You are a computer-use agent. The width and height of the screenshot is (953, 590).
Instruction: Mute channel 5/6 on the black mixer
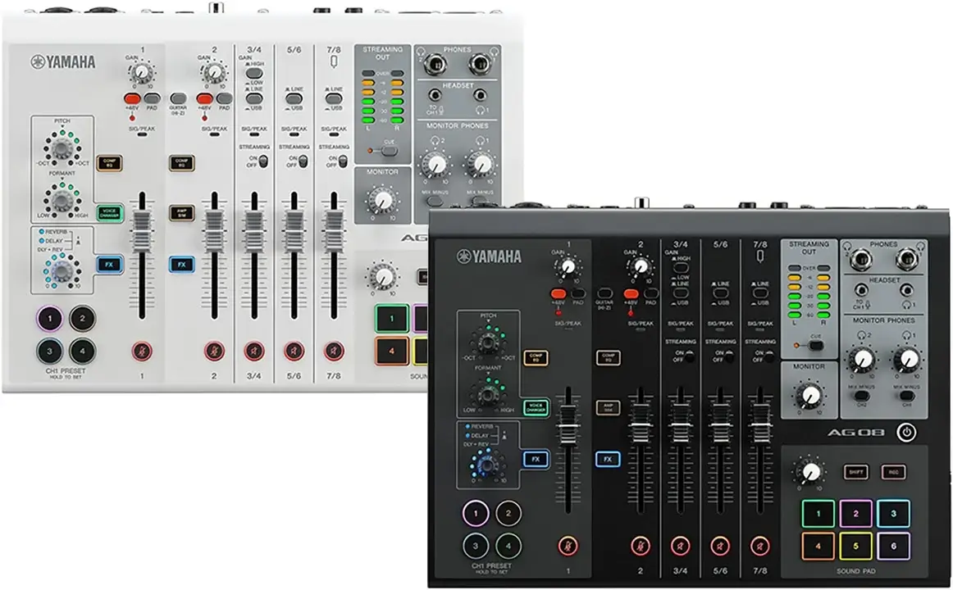click(x=720, y=546)
